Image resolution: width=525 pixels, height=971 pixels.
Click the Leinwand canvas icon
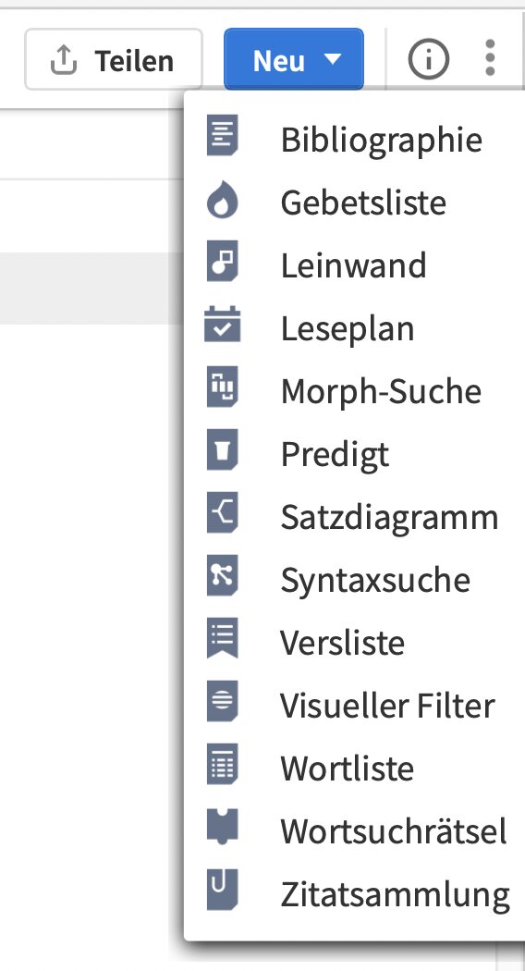[222, 262]
